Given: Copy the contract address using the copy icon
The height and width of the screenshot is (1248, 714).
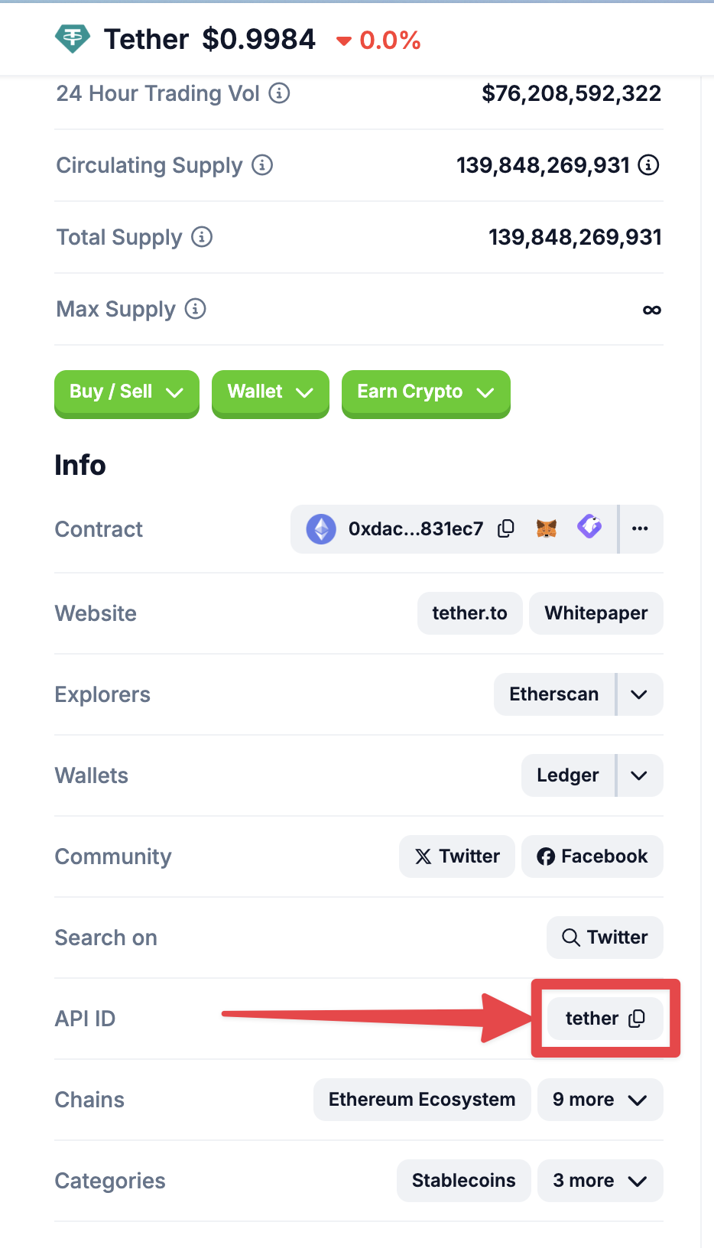Looking at the screenshot, I should [x=505, y=528].
